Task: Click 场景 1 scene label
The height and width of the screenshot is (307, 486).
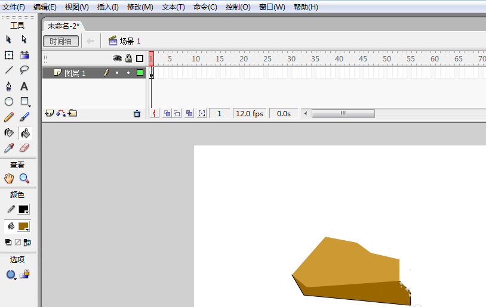Action: [x=130, y=41]
